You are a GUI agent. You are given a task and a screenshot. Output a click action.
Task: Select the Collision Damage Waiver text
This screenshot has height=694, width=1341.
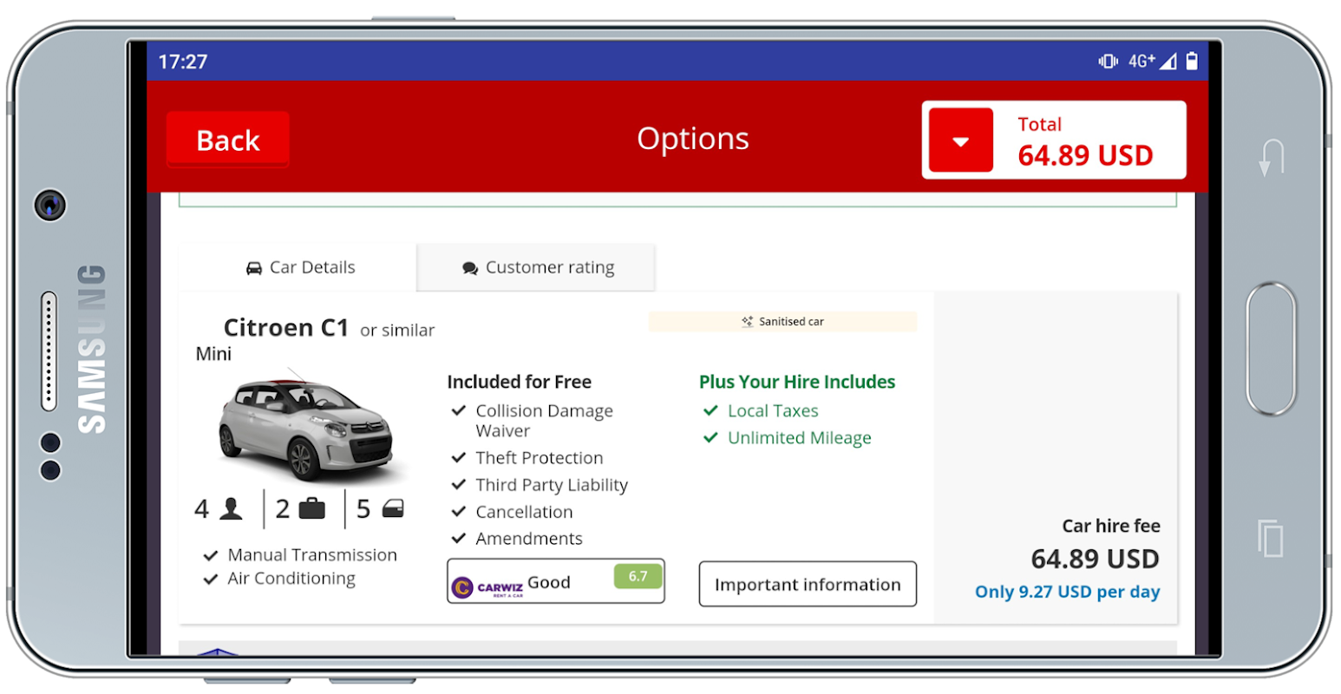544,421
